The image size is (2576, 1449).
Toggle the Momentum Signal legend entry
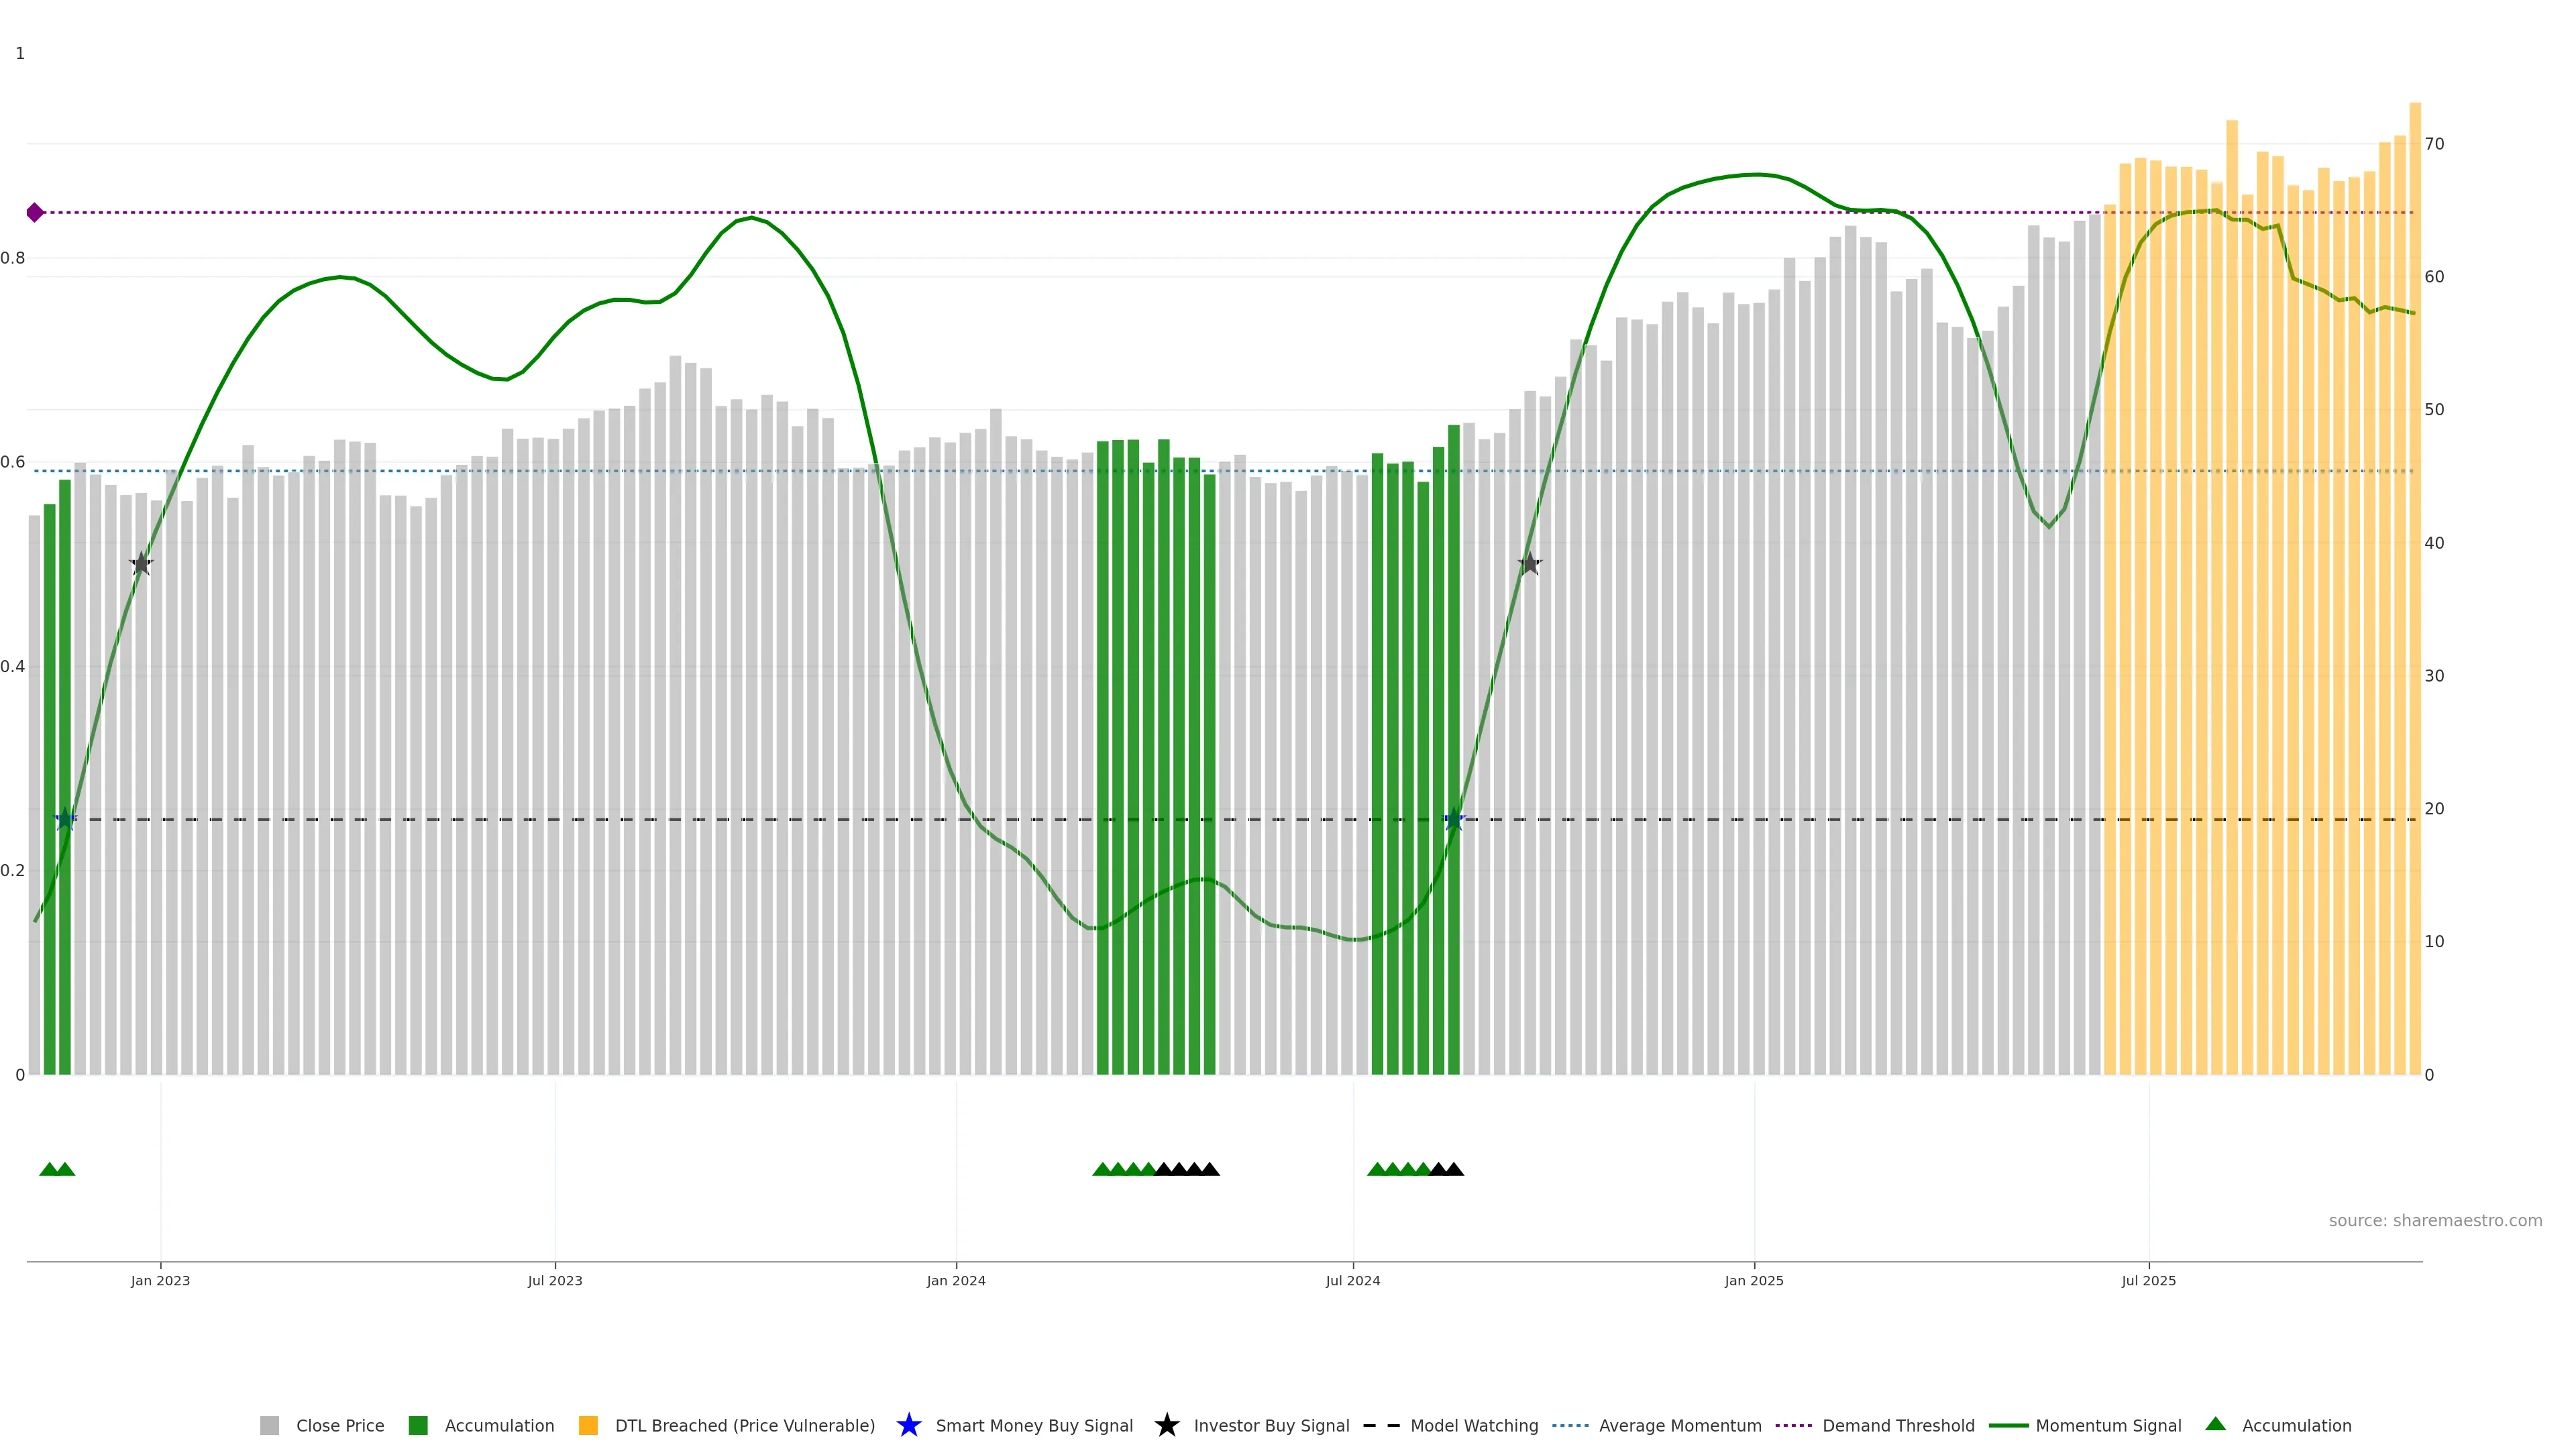coord(2107,1425)
